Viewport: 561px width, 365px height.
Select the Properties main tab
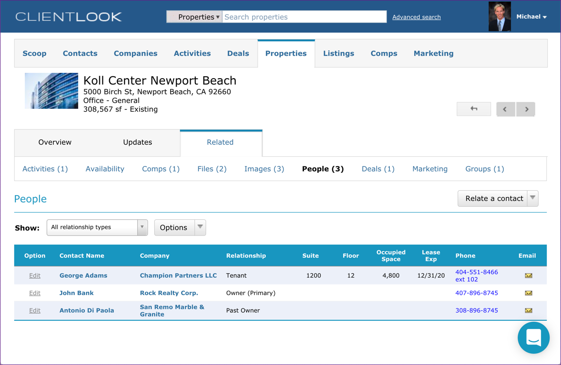tap(286, 53)
